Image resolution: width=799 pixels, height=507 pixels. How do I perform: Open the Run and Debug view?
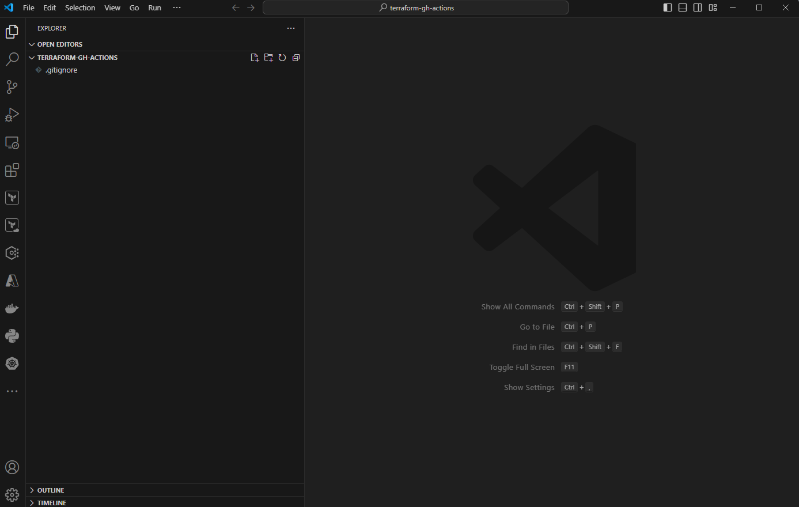(x=12, y=115)
